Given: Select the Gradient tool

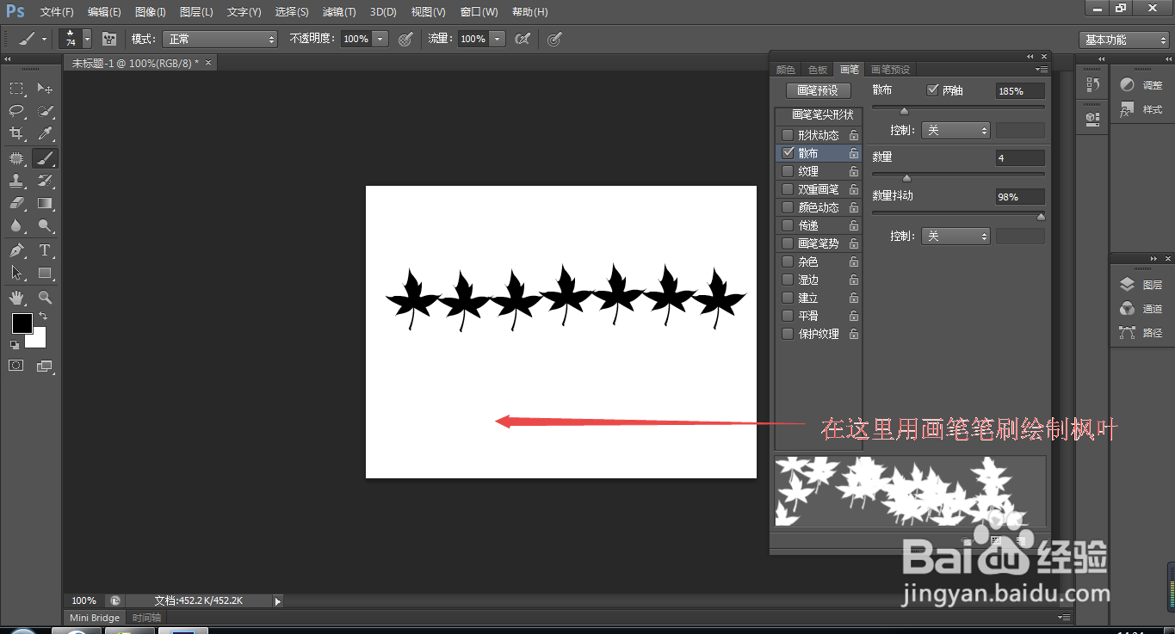Looking at the screenshot, I should (x=45, y=204).
